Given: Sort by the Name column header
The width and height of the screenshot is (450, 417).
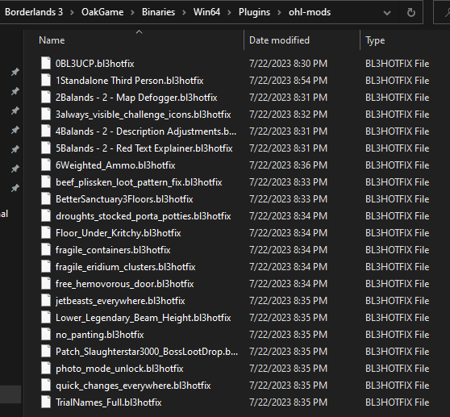Looking at the screenshot, I should (x=52, y=40).
